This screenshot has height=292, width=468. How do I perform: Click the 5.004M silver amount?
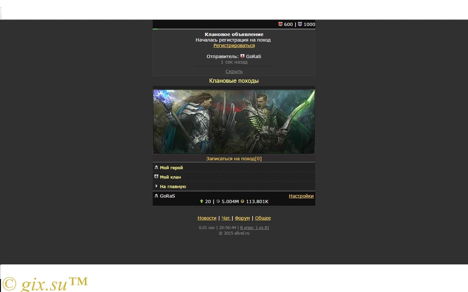pos(230,201)
